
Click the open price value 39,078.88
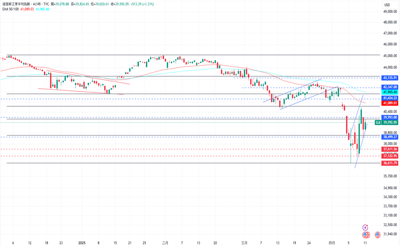[x=62, y=4]
